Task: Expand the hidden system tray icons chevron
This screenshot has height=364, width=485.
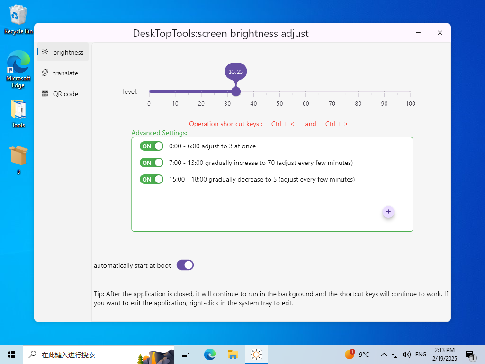Action: (x=384, y=354)
